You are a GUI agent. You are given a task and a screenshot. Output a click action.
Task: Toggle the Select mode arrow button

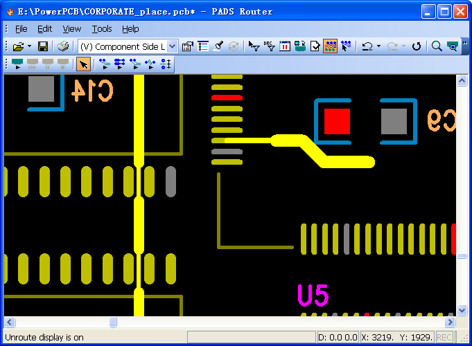[83, 64]
